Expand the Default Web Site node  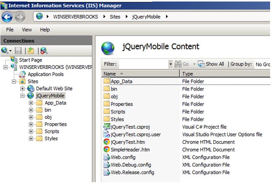(x=23, y=89)
